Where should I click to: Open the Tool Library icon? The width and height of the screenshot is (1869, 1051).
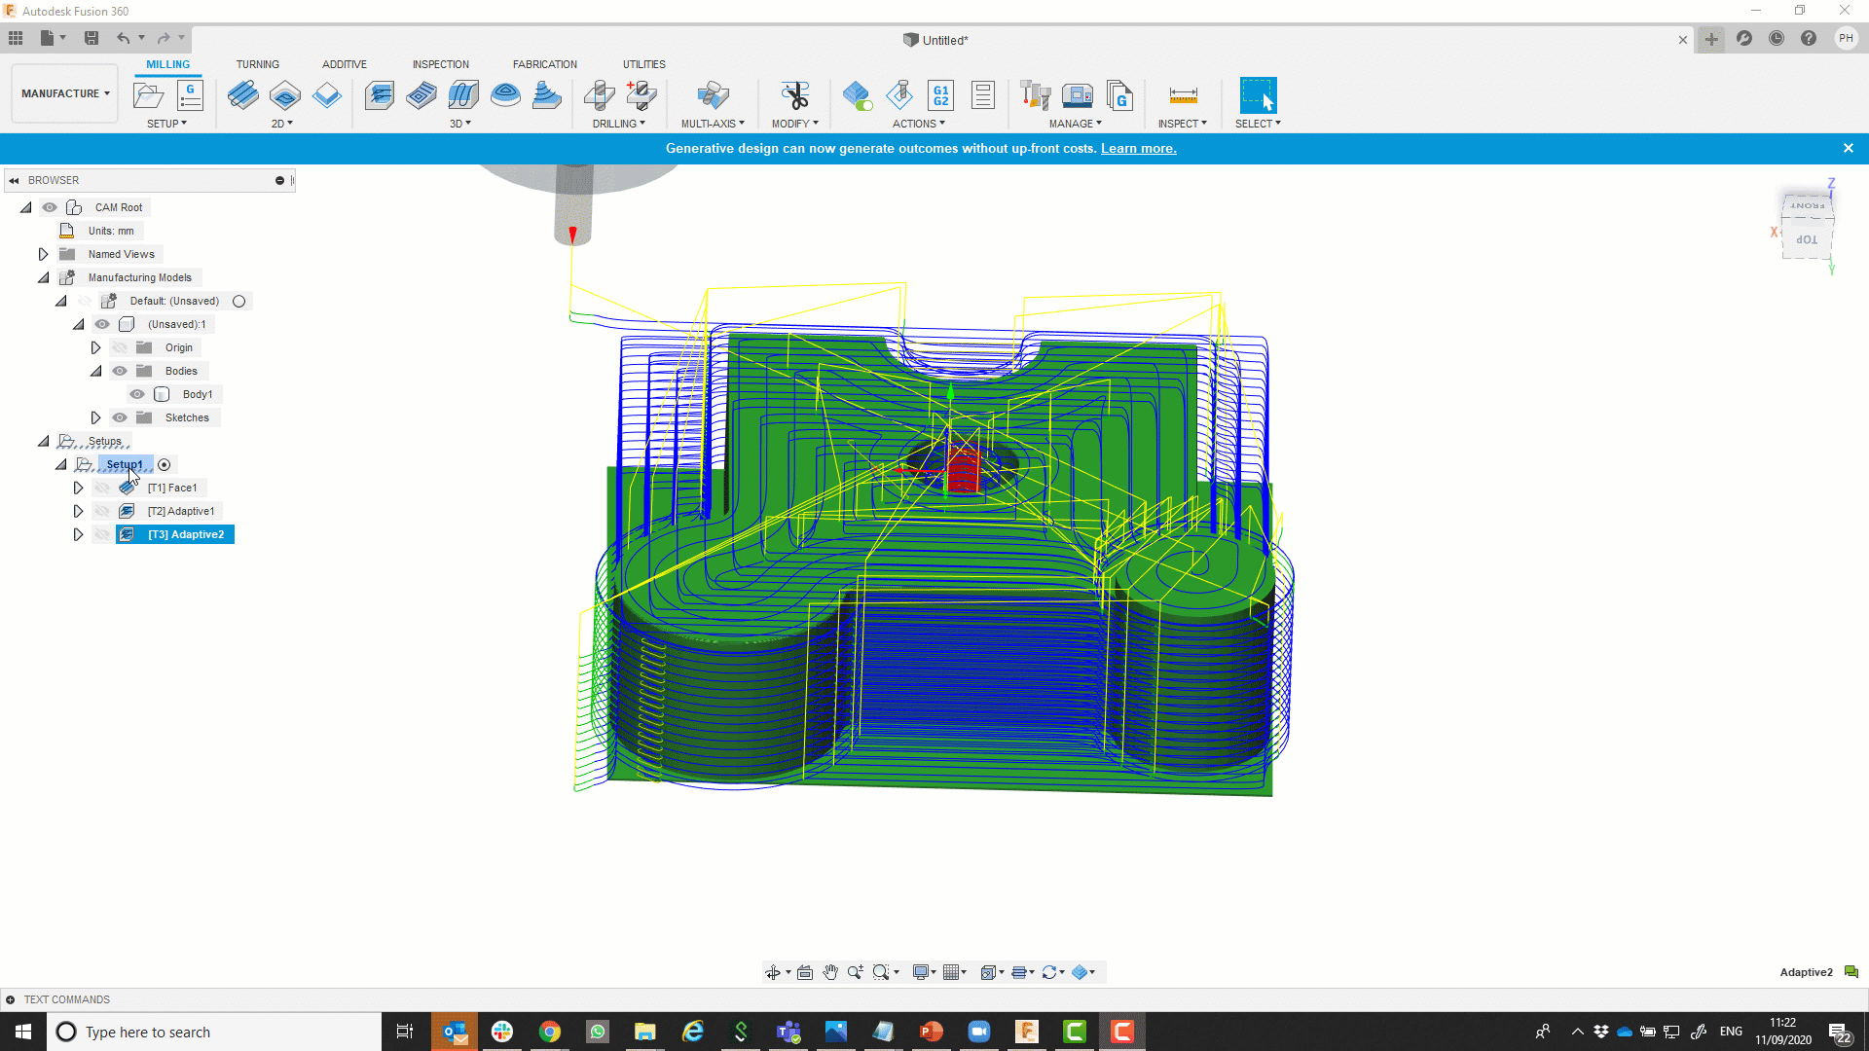tap(1035, 95)
